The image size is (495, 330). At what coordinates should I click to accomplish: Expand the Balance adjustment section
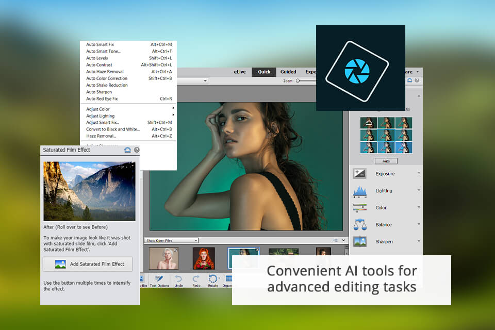click(x=419, y=224)
